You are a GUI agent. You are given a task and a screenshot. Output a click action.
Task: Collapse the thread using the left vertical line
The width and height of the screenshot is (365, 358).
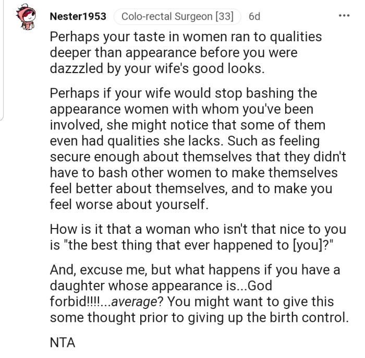(2, 61)
